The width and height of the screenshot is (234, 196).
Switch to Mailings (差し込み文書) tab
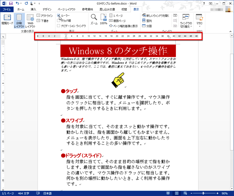click(x=107, y=9)
